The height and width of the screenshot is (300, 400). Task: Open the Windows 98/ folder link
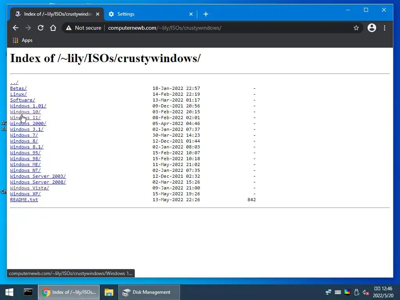(25, 159)
